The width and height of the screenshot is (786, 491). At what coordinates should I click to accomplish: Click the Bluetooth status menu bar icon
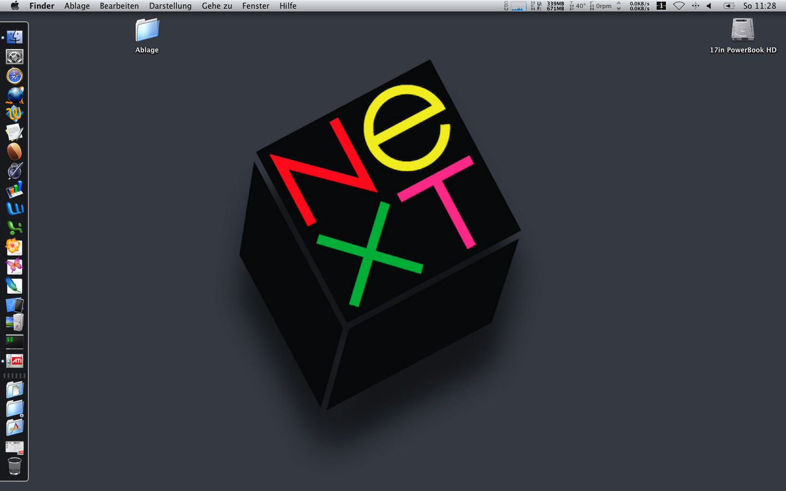tap(695, 5)
